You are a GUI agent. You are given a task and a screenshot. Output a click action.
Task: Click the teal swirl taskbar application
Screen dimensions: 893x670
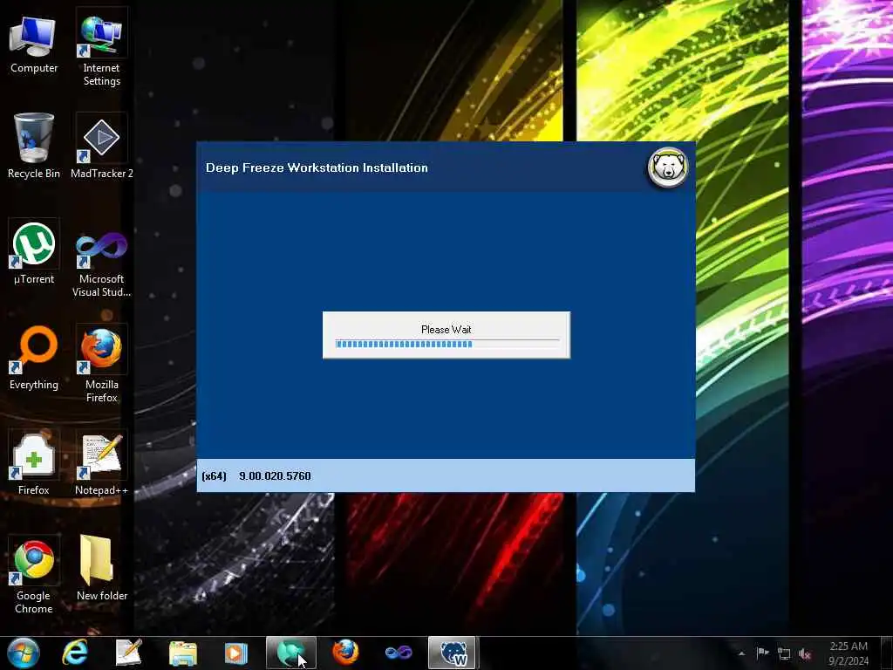click(x=291, y=653)
